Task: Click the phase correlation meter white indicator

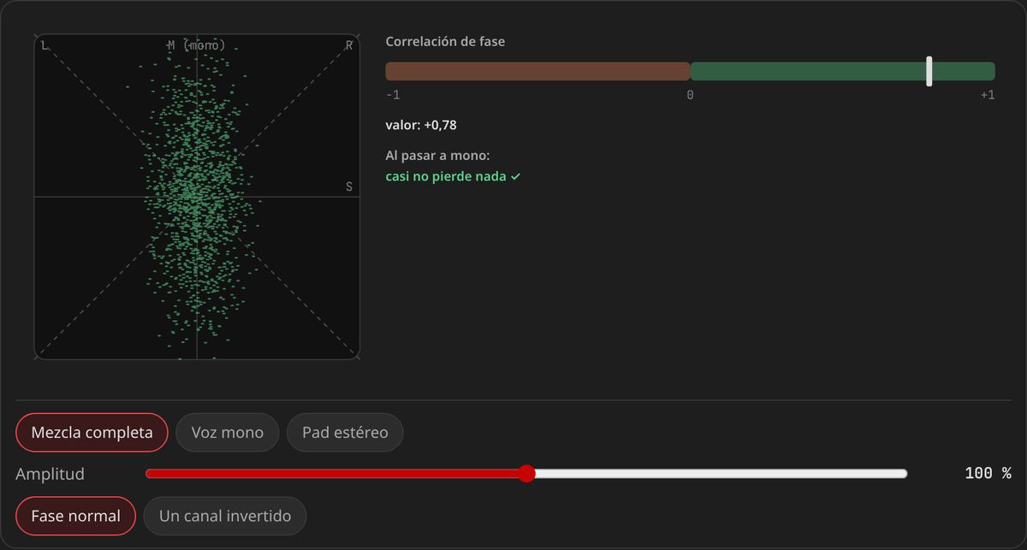Action: tap(929, 71)
